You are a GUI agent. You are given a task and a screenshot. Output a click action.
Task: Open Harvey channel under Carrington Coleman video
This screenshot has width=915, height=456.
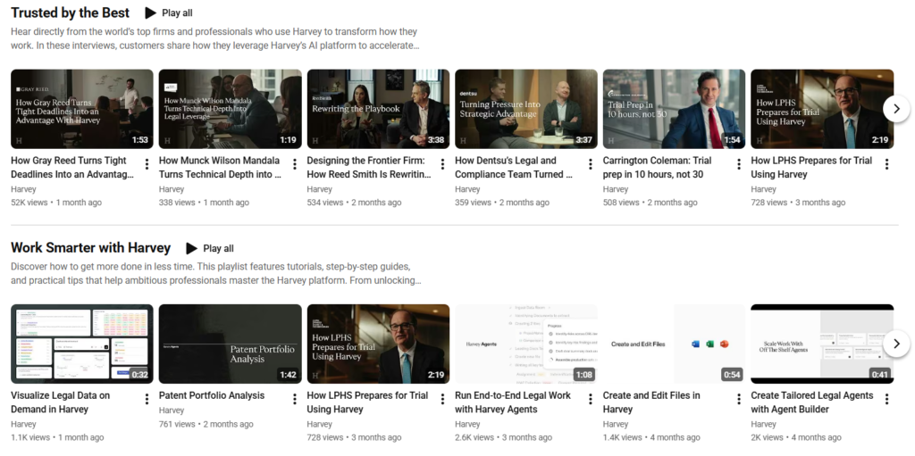click(615, 189)
